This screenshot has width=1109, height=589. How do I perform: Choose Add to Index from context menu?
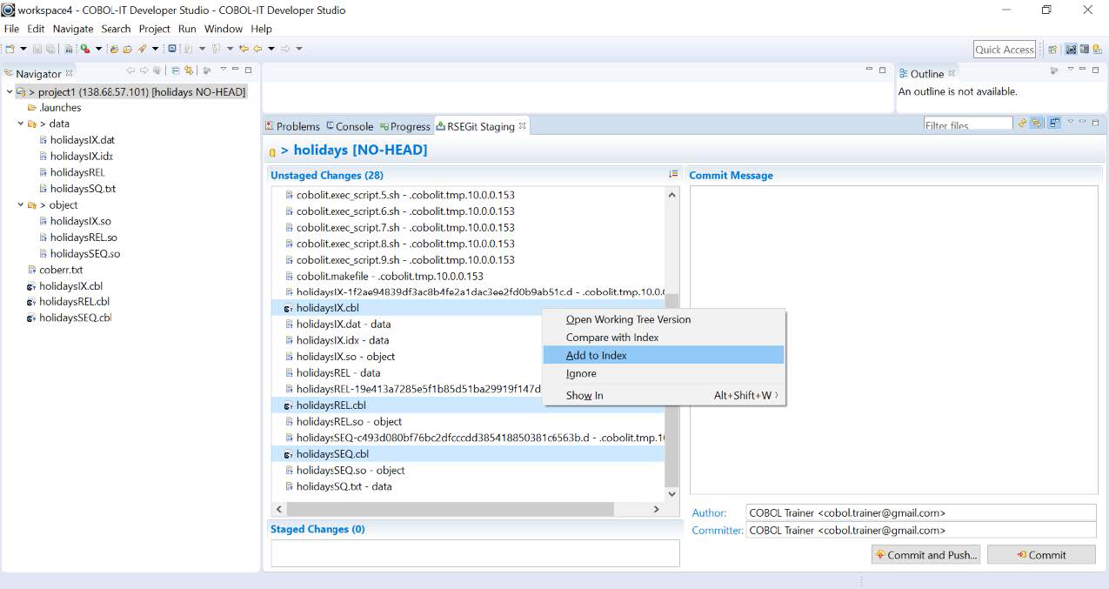click(596, 355)
